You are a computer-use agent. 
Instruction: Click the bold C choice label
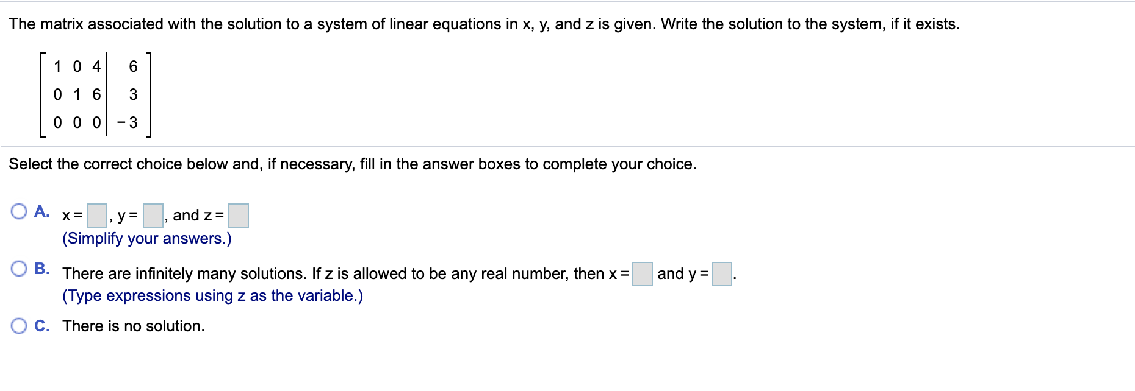click(x=42, y=326)
